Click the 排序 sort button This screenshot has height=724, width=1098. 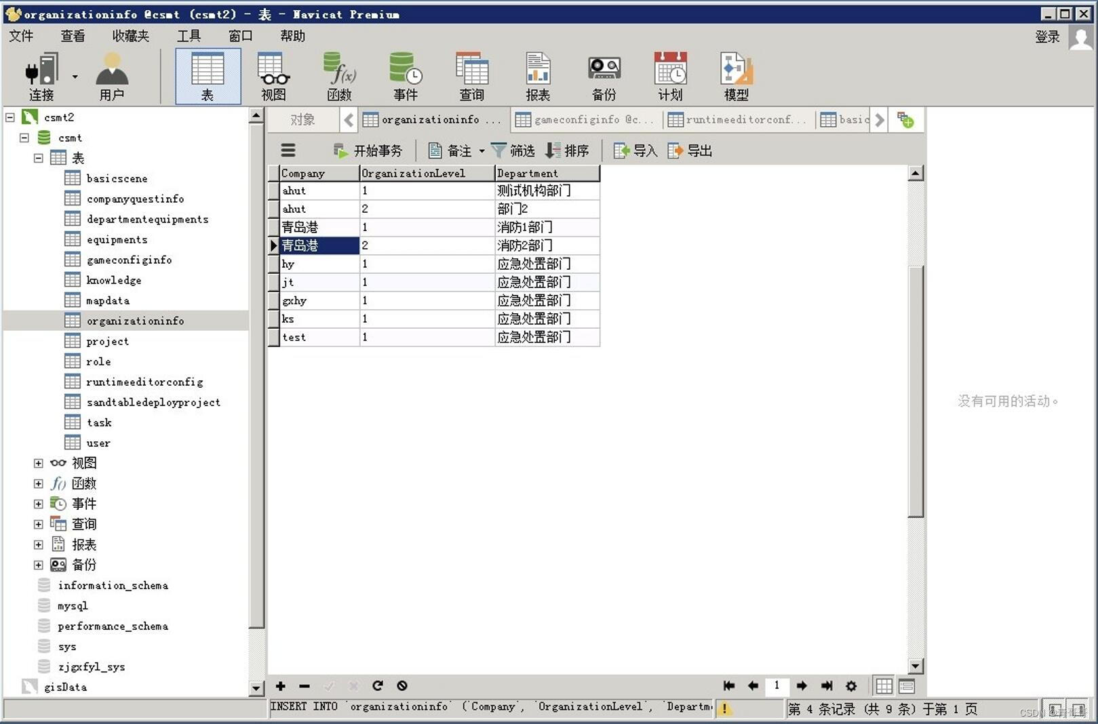pos(567,150)
